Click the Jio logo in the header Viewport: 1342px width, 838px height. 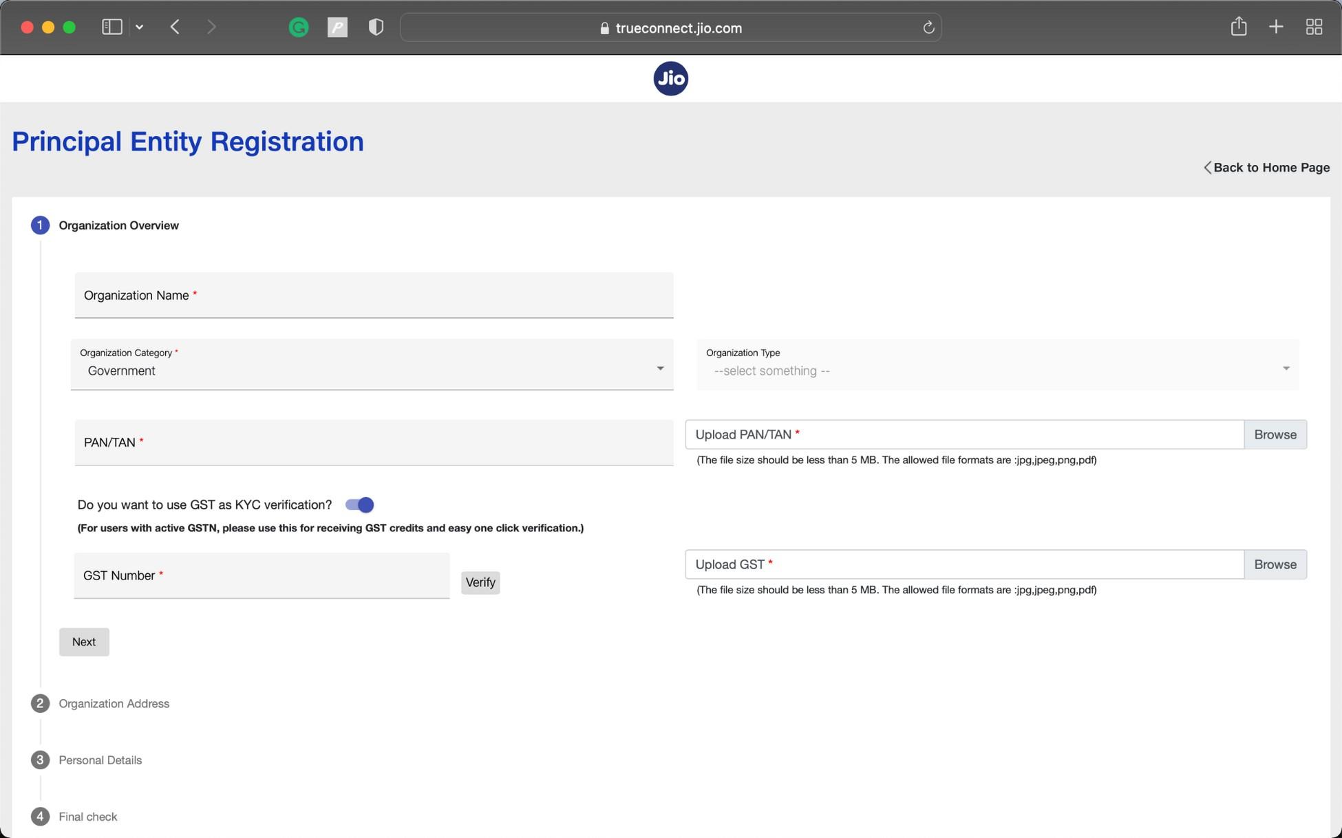coord(670,78)
